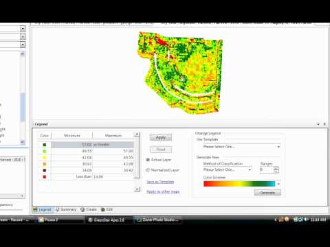
Task: Open the Edit tab
Action: pos(107,209)
